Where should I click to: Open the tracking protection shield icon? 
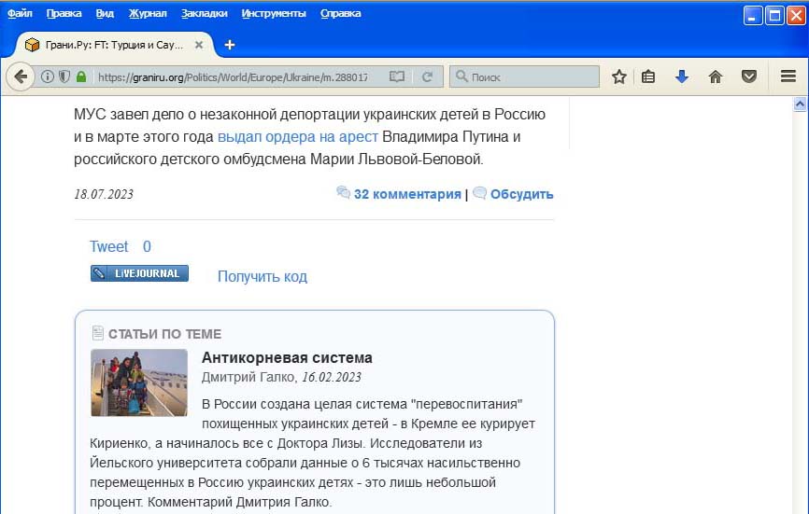[x=64, y=76]
